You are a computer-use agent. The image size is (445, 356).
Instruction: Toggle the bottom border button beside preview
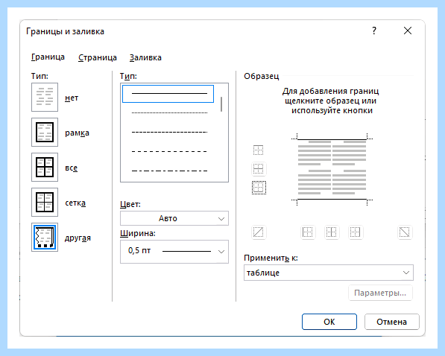(x=259, y=188)
